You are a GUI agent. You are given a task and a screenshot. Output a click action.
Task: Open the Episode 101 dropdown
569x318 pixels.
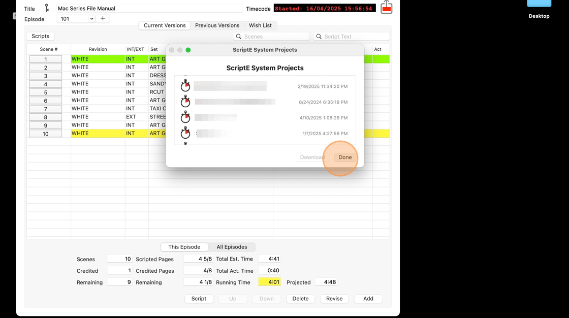tap(76, 18)
